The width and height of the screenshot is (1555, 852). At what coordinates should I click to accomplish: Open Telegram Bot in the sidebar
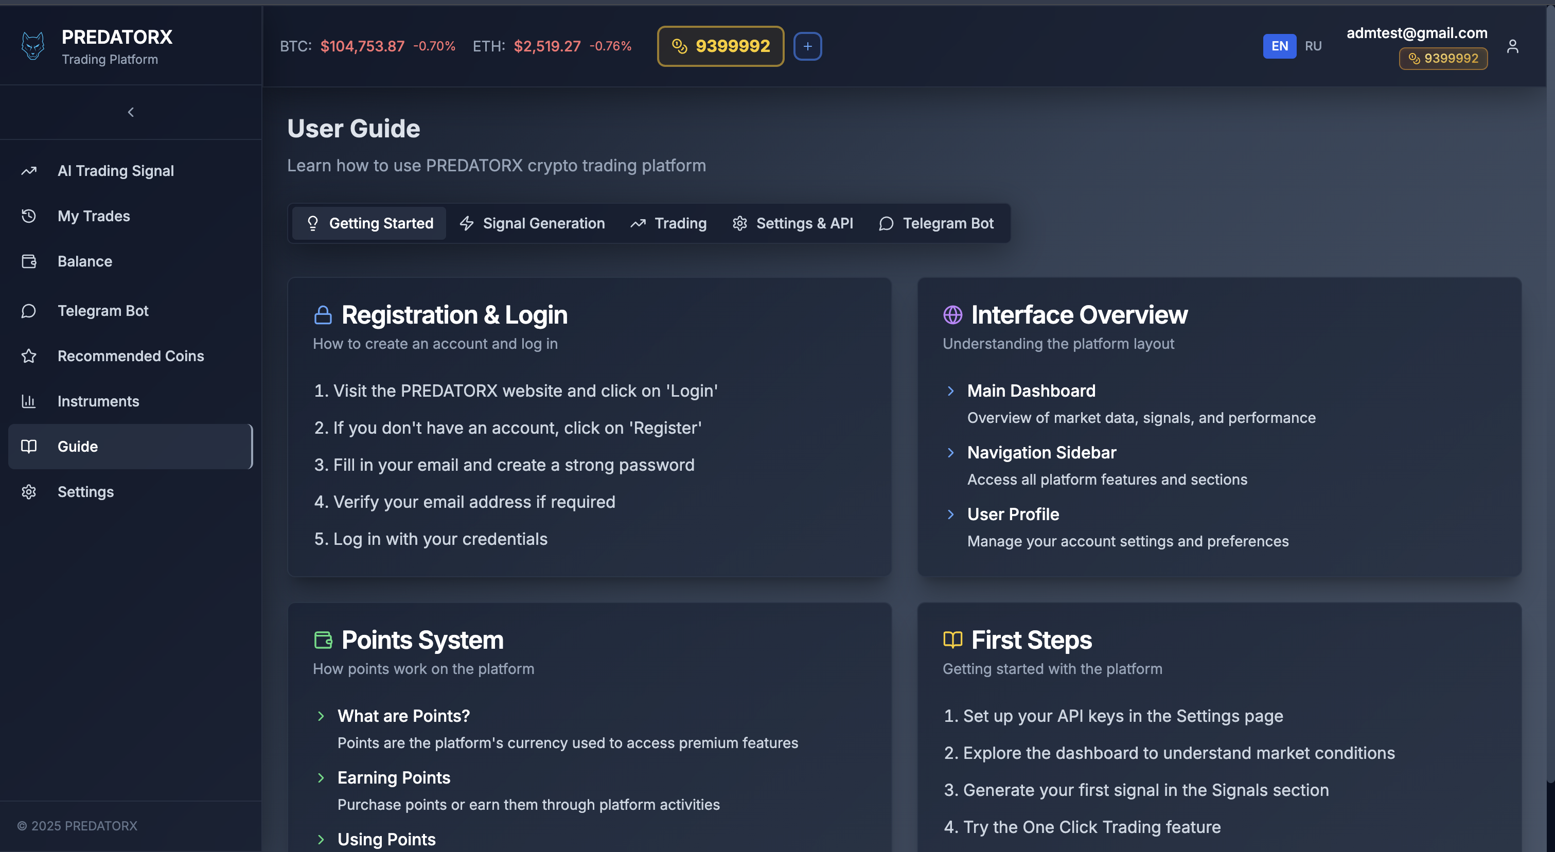coord(102,311)
